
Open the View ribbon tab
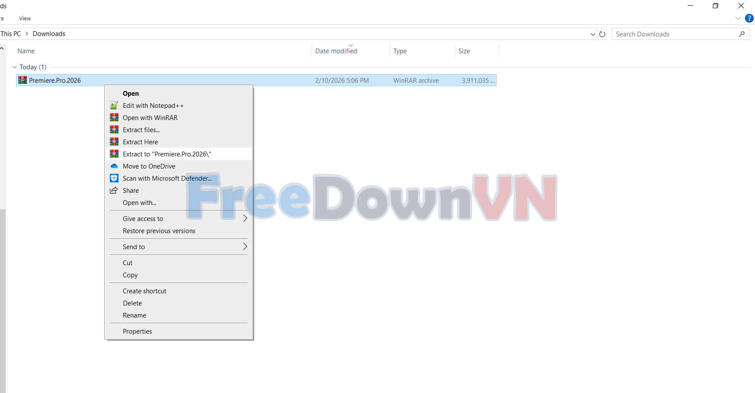(25, 18)
